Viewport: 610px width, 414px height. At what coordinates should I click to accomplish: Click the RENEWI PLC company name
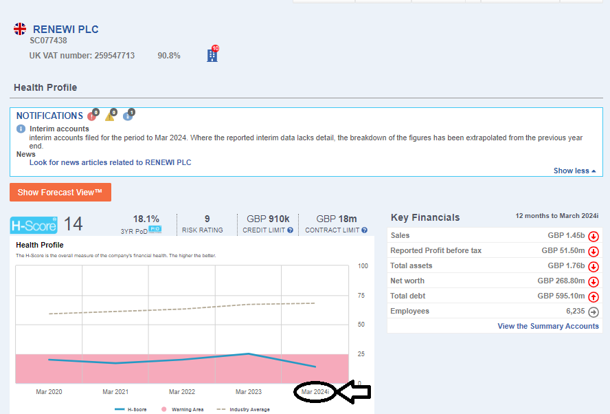[x=66, y=29]
